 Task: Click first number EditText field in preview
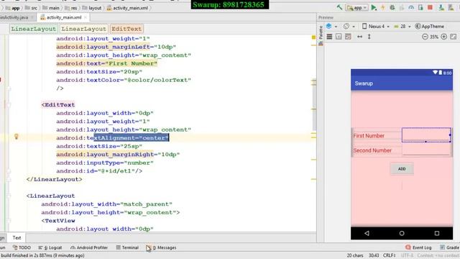pos(426,135)
